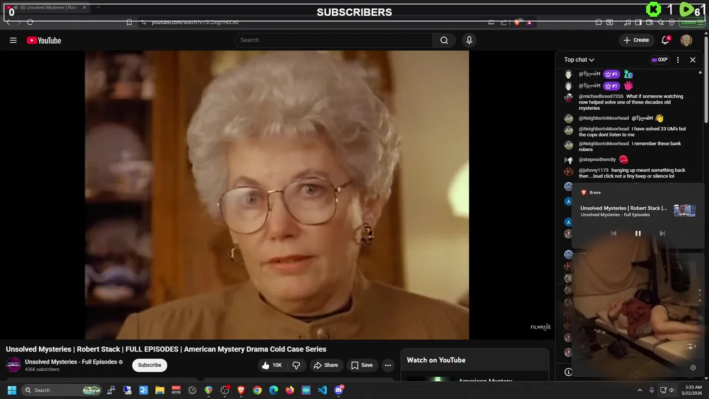Start voice search with the microphone
Viewport: 709px width, 399px height.
coord(469,40)
